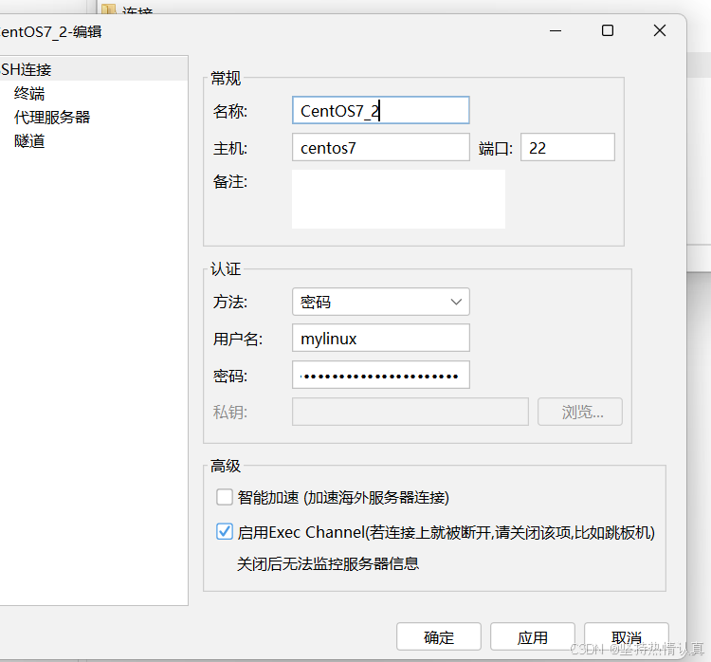Click the 关闭后无法监控服务器信息 note text
Screen dimensions: 711x662
pyautogui.click(x=328, y=564)
